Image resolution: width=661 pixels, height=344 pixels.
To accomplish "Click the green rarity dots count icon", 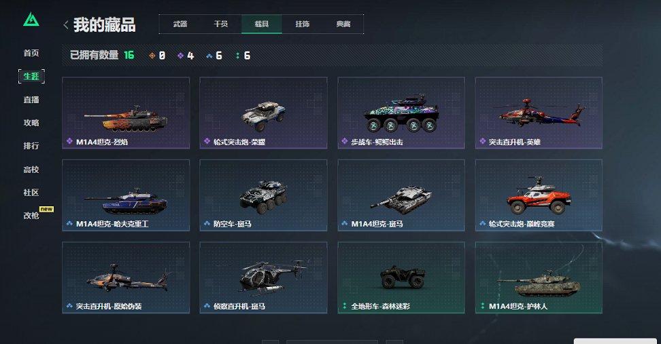I will [x=238, y=56].
